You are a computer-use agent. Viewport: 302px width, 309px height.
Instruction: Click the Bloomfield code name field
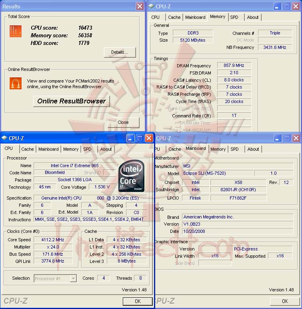click(x=55, y=172)
